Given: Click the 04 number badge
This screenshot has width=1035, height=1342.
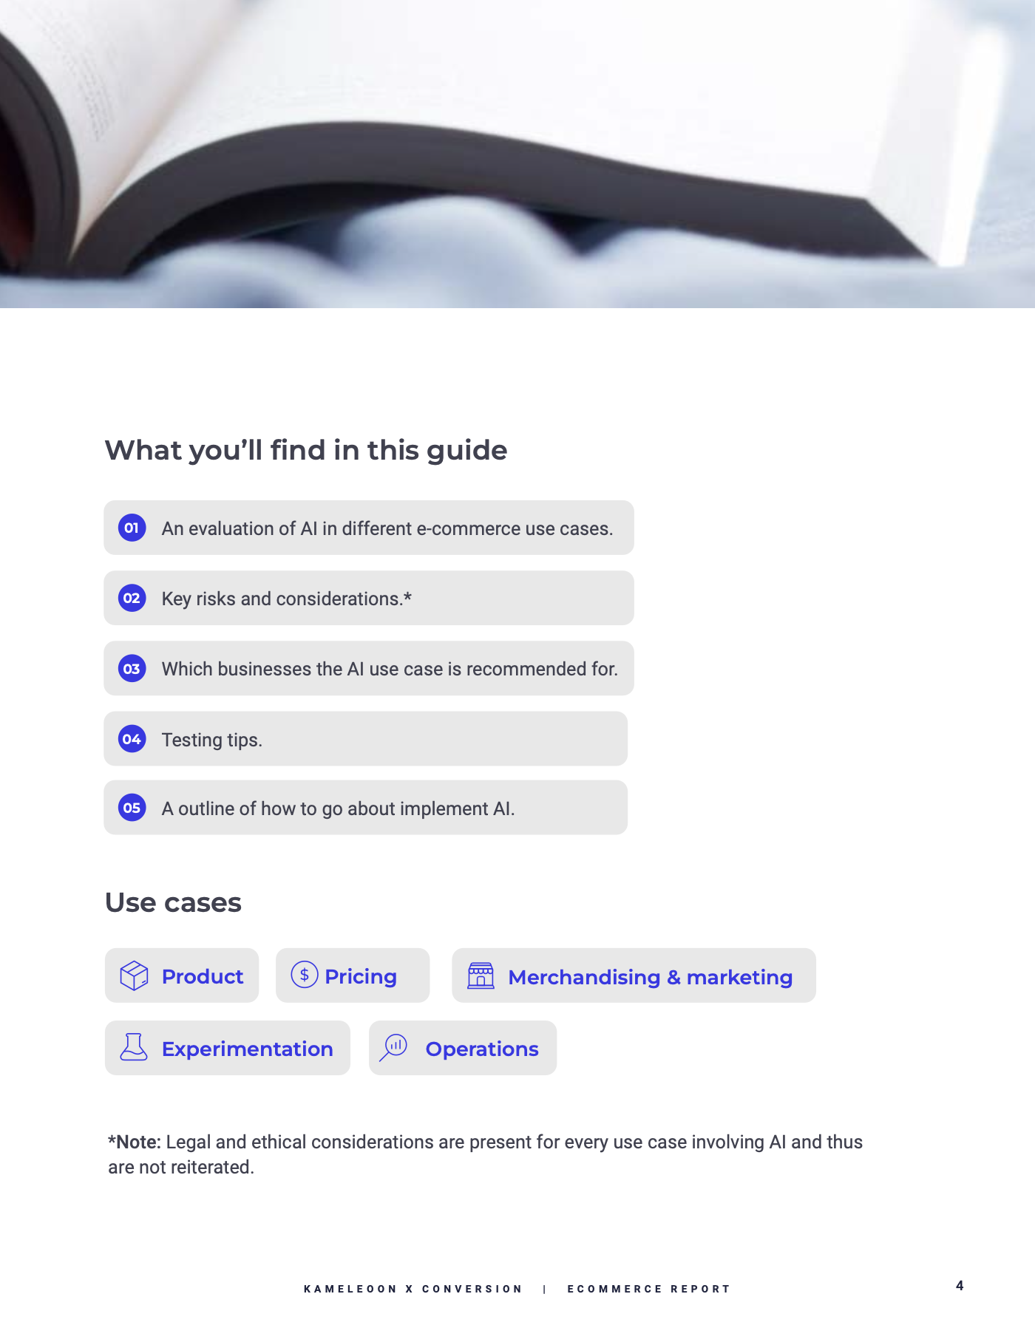Looking at the screenshot, I should click(x=132, y=739).
